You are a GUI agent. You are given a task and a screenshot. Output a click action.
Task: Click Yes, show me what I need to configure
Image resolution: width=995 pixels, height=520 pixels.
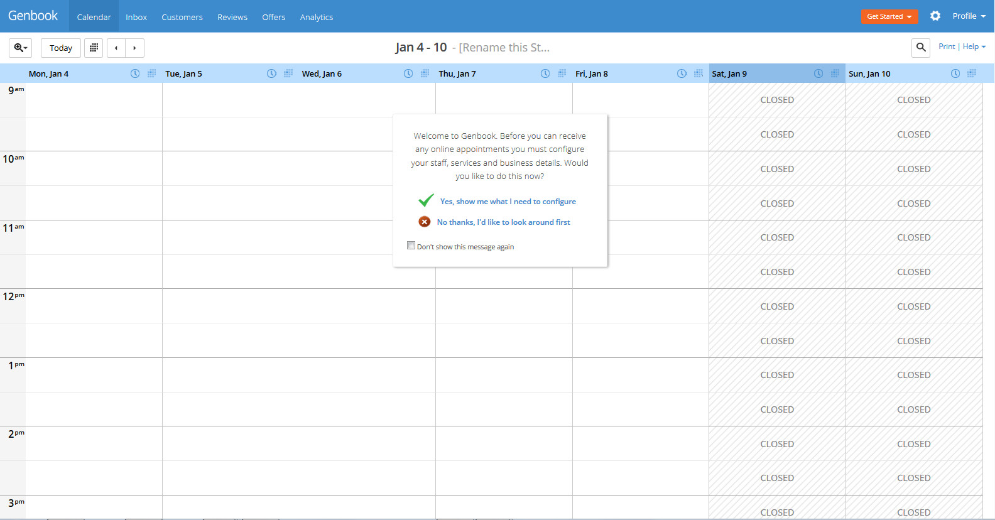[x=508, y=202]
